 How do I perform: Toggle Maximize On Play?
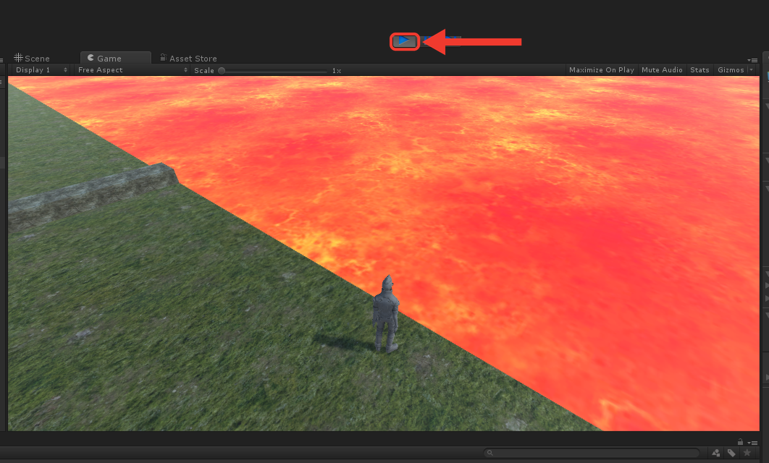point(601,70)
